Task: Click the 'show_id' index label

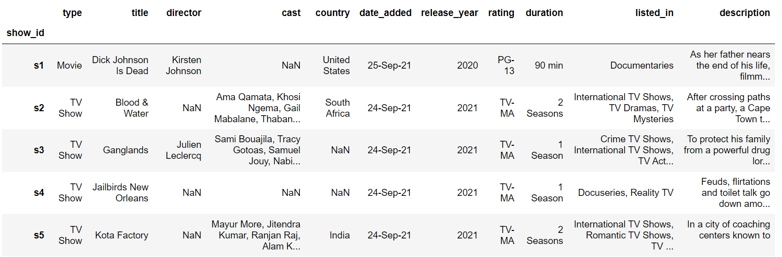Action: click(x=25, y=33)
